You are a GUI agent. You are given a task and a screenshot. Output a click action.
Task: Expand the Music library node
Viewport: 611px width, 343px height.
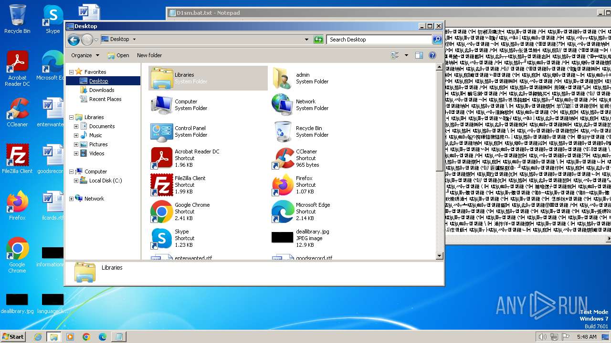[76, 135]
